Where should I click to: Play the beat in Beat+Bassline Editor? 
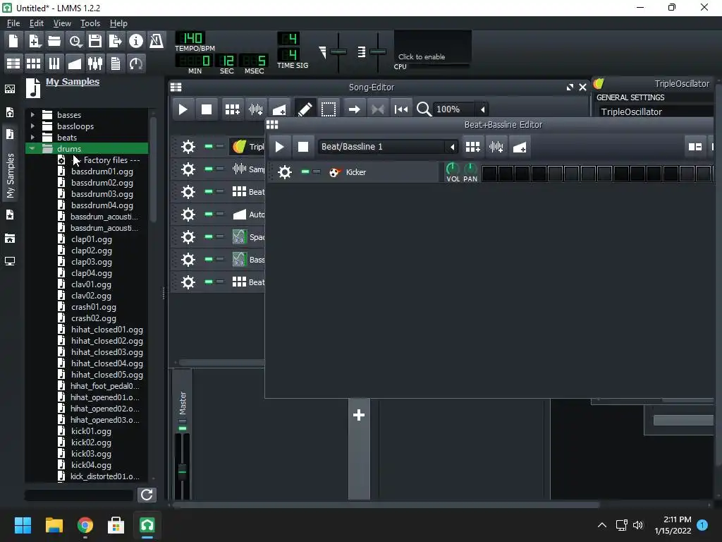point(279,147)
